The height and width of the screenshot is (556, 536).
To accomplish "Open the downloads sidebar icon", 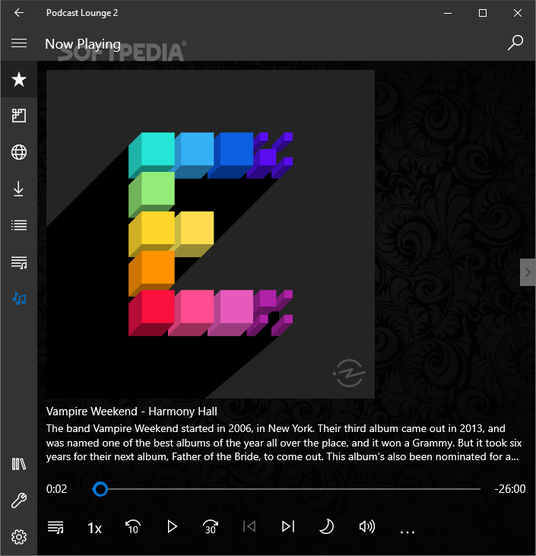I will tap(19, 189).
